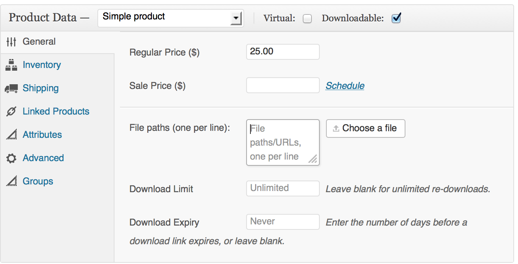Toggle the Downloadable option off

pyautogui.click(x=396, y=18)
